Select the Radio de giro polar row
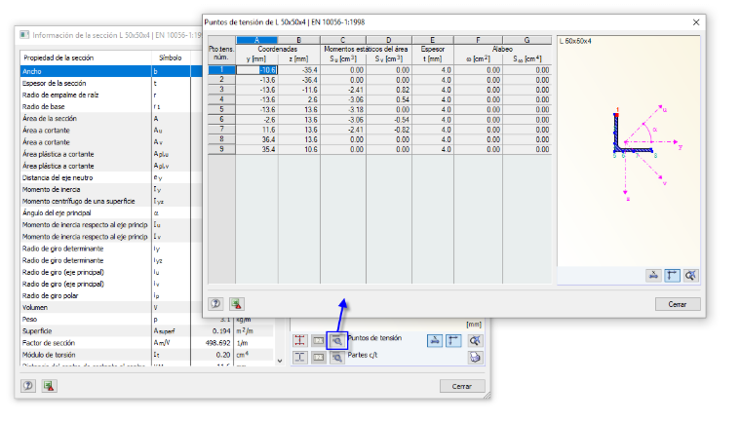 pos(111,296)
